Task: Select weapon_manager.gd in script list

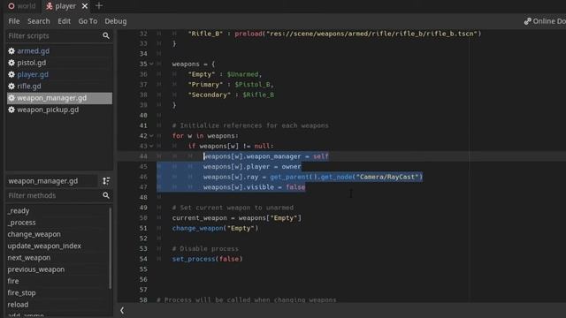Action: pyautogui.click(x=59, y=98)
